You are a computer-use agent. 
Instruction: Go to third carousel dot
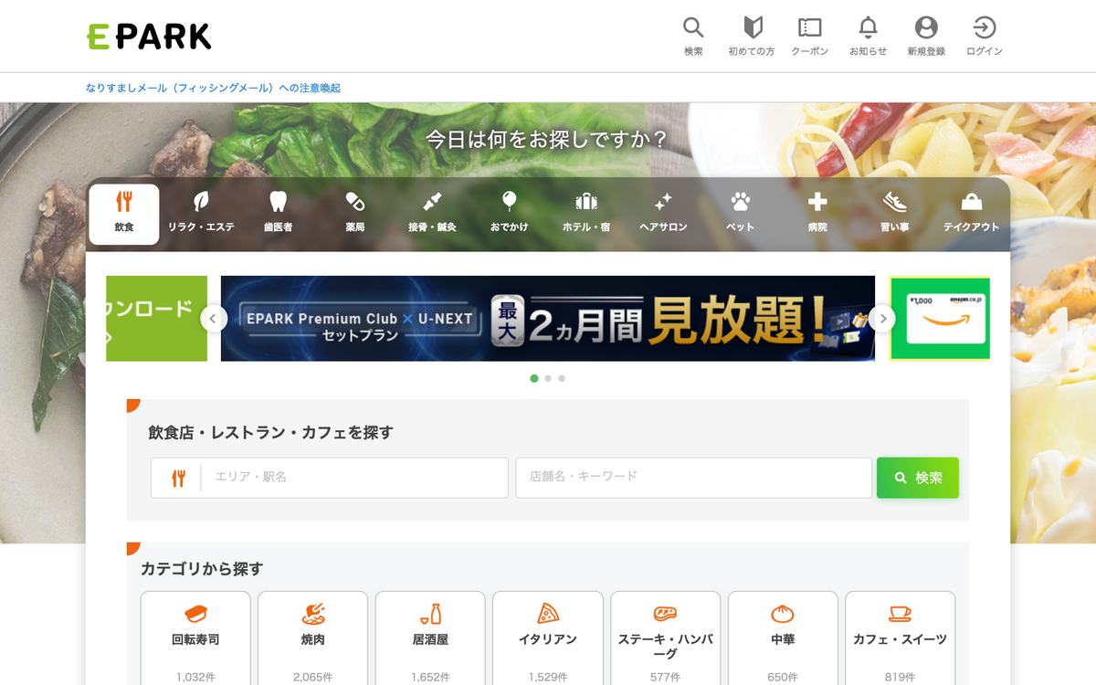[562, 378]
